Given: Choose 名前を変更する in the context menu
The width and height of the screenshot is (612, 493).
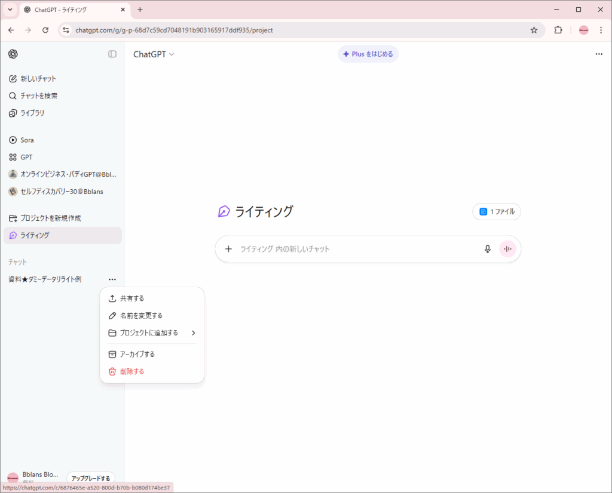Looking at the screenshot, I should 141,316.
